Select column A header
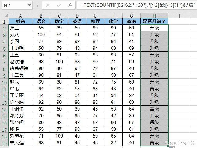 coord(20,16)
